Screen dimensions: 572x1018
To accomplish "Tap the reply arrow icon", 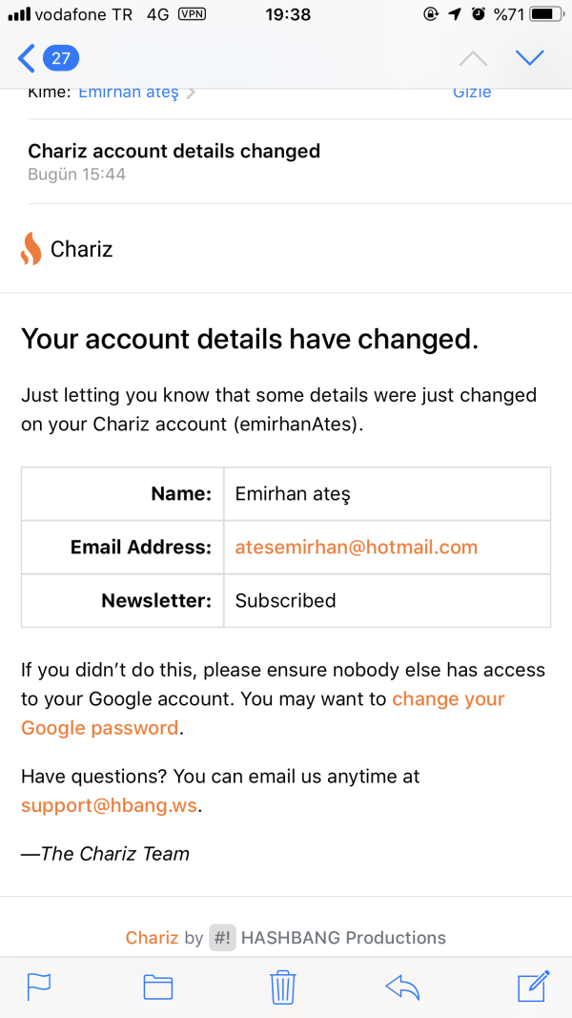I will tap(402, 986).
